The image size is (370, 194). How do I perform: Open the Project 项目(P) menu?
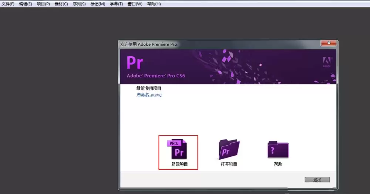point(43,4)
